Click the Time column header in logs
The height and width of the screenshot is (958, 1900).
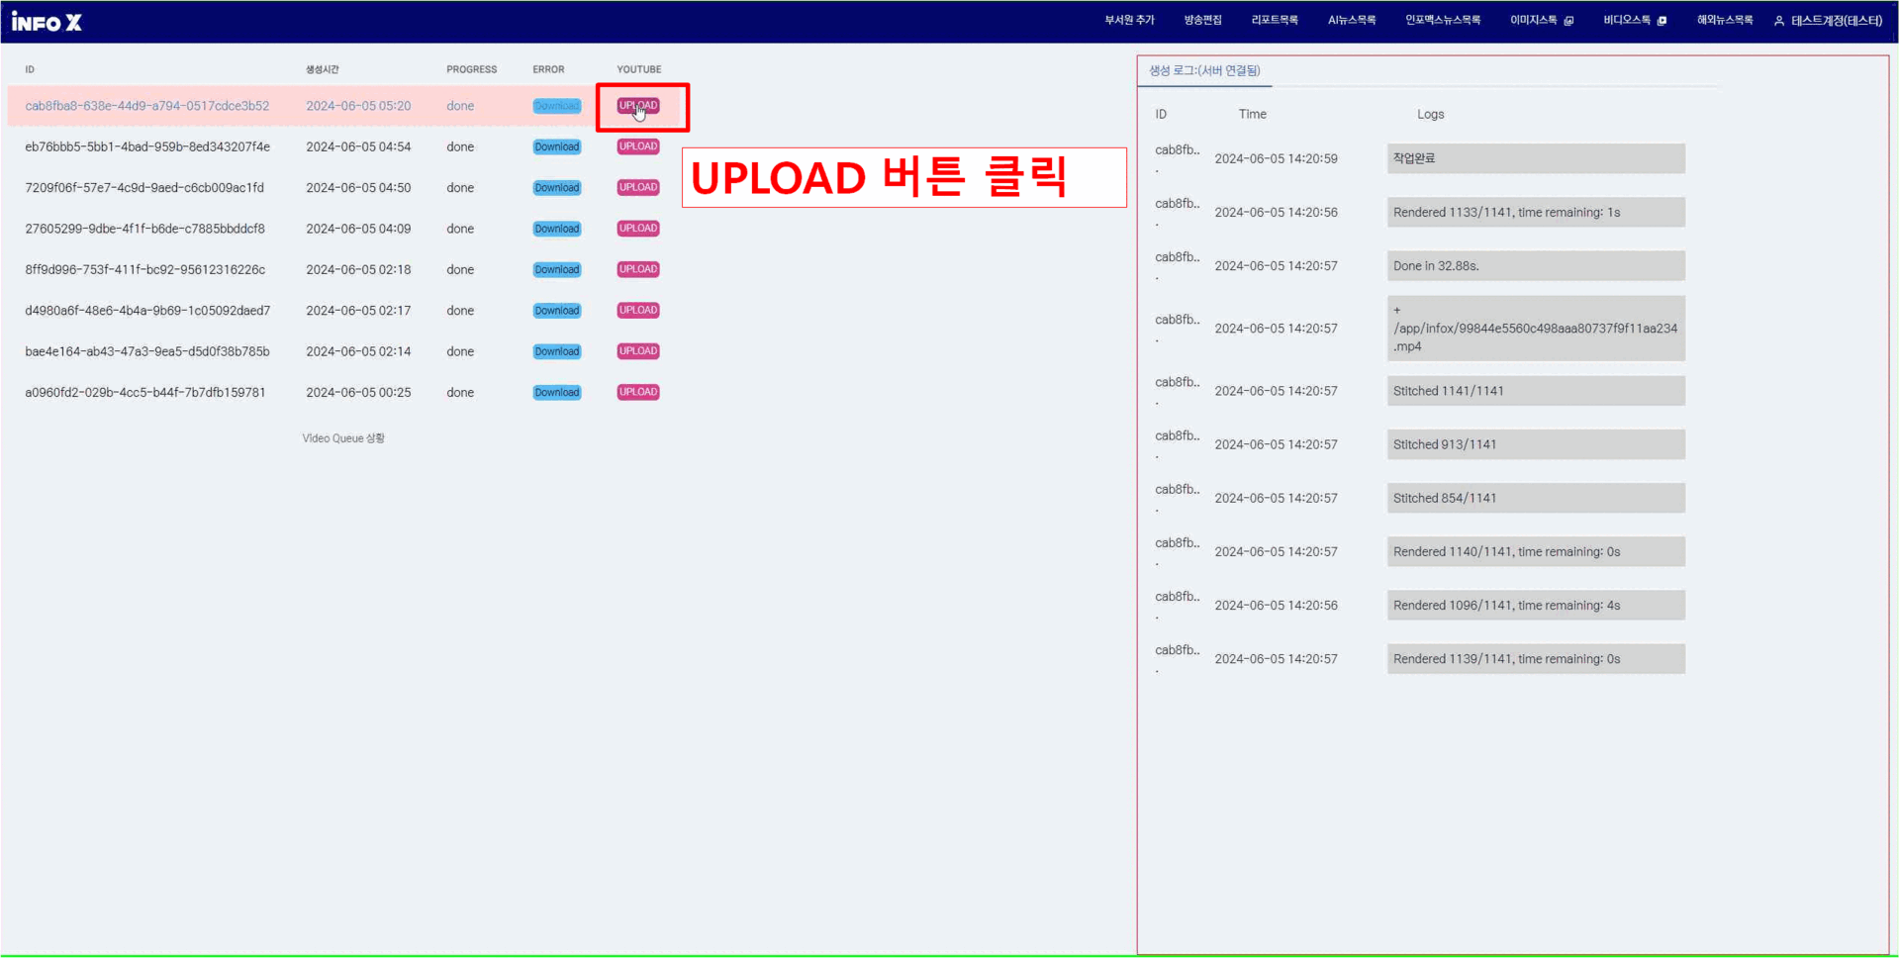click(1252, 114)
